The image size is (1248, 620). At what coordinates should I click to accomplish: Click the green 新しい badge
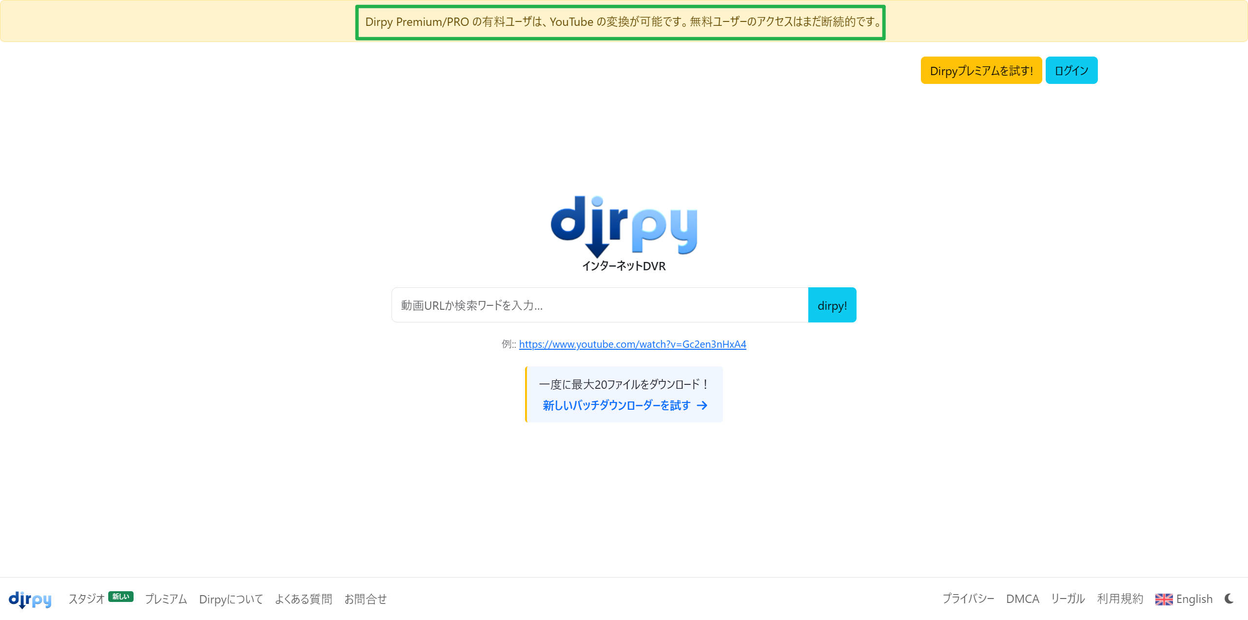pyautogui.click(x=121, y=597)
